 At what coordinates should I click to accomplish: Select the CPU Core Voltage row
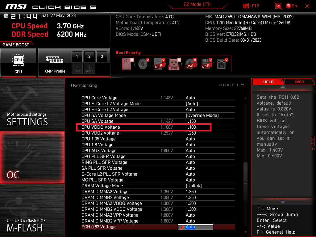[158, 98]
